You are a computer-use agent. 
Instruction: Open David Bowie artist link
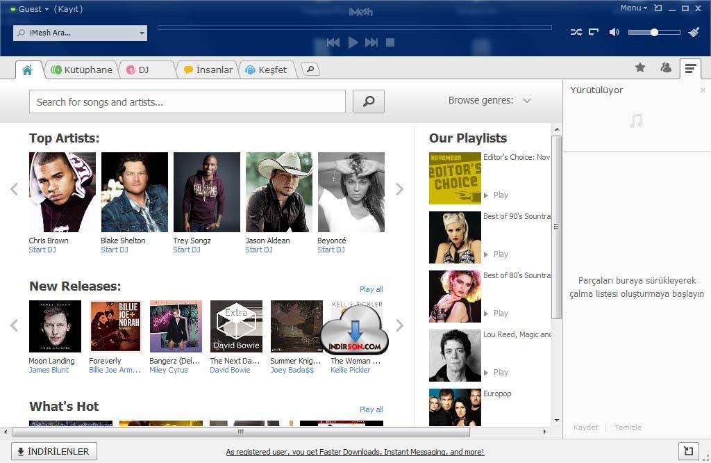pos(230,370)
